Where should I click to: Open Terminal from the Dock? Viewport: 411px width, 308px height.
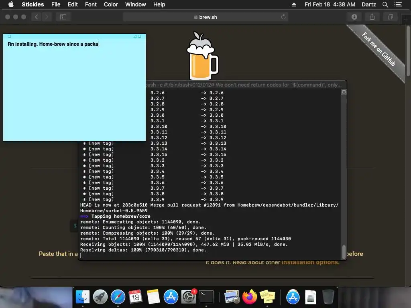[x=206, y=297]
